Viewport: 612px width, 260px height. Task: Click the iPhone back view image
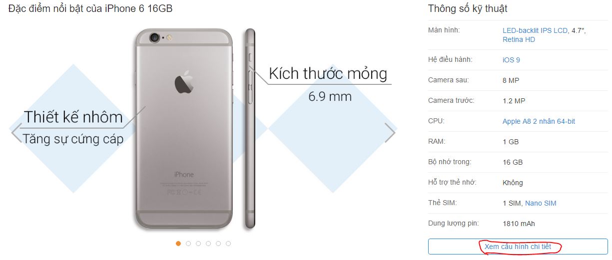tap(184, 129)
